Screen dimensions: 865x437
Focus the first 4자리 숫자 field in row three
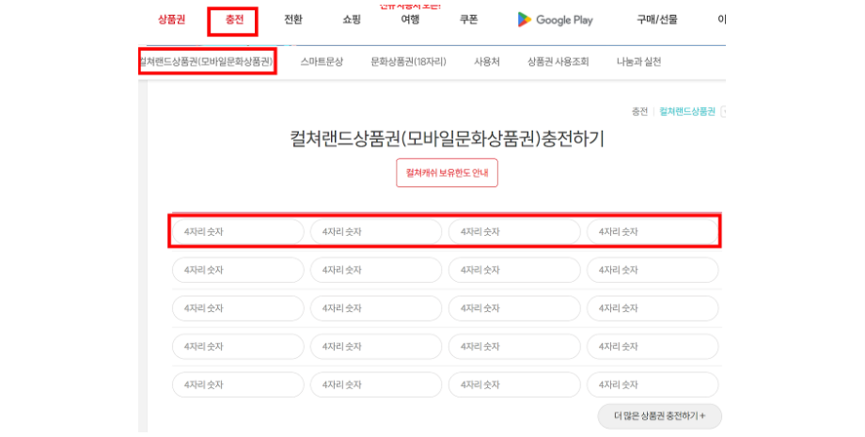coord(238,308)
